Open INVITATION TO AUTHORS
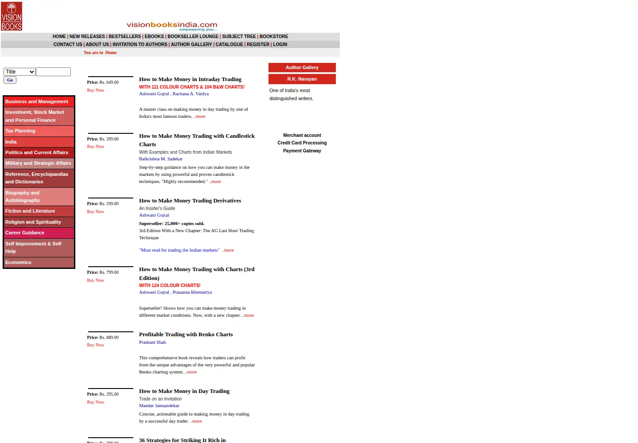 point(140,45)
